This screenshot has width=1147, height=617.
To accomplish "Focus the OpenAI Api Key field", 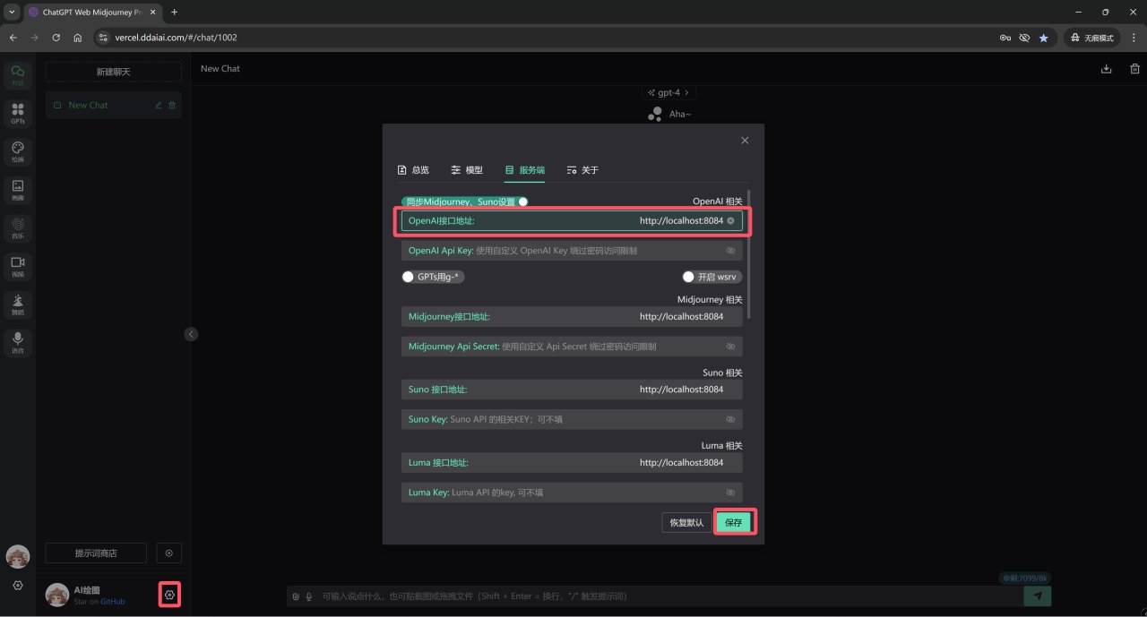I will click(572, 251).
